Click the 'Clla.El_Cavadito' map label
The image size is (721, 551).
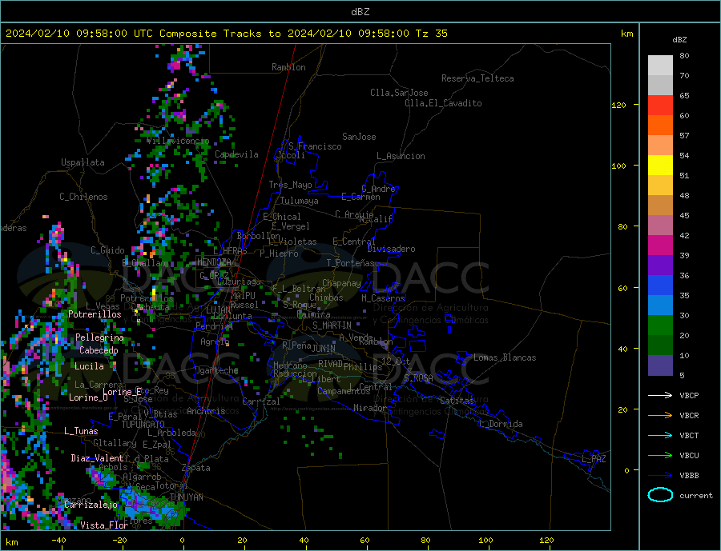pyautogui.click(x=443, y=103)
